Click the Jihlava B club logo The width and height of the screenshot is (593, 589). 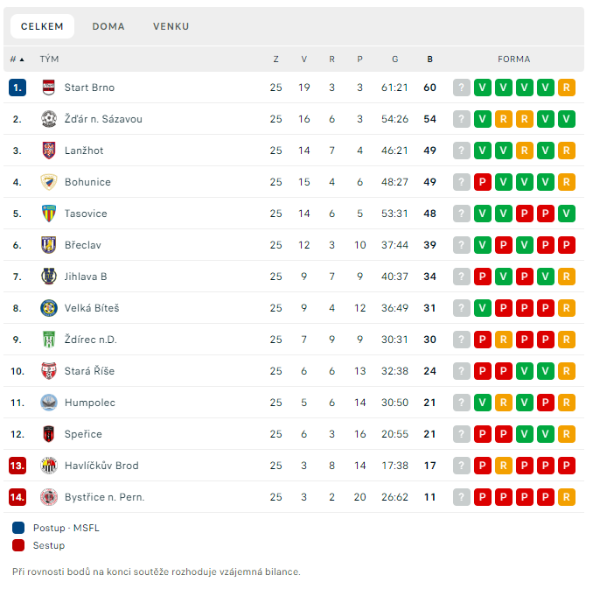pyautogui.click(x=49, y=277)
